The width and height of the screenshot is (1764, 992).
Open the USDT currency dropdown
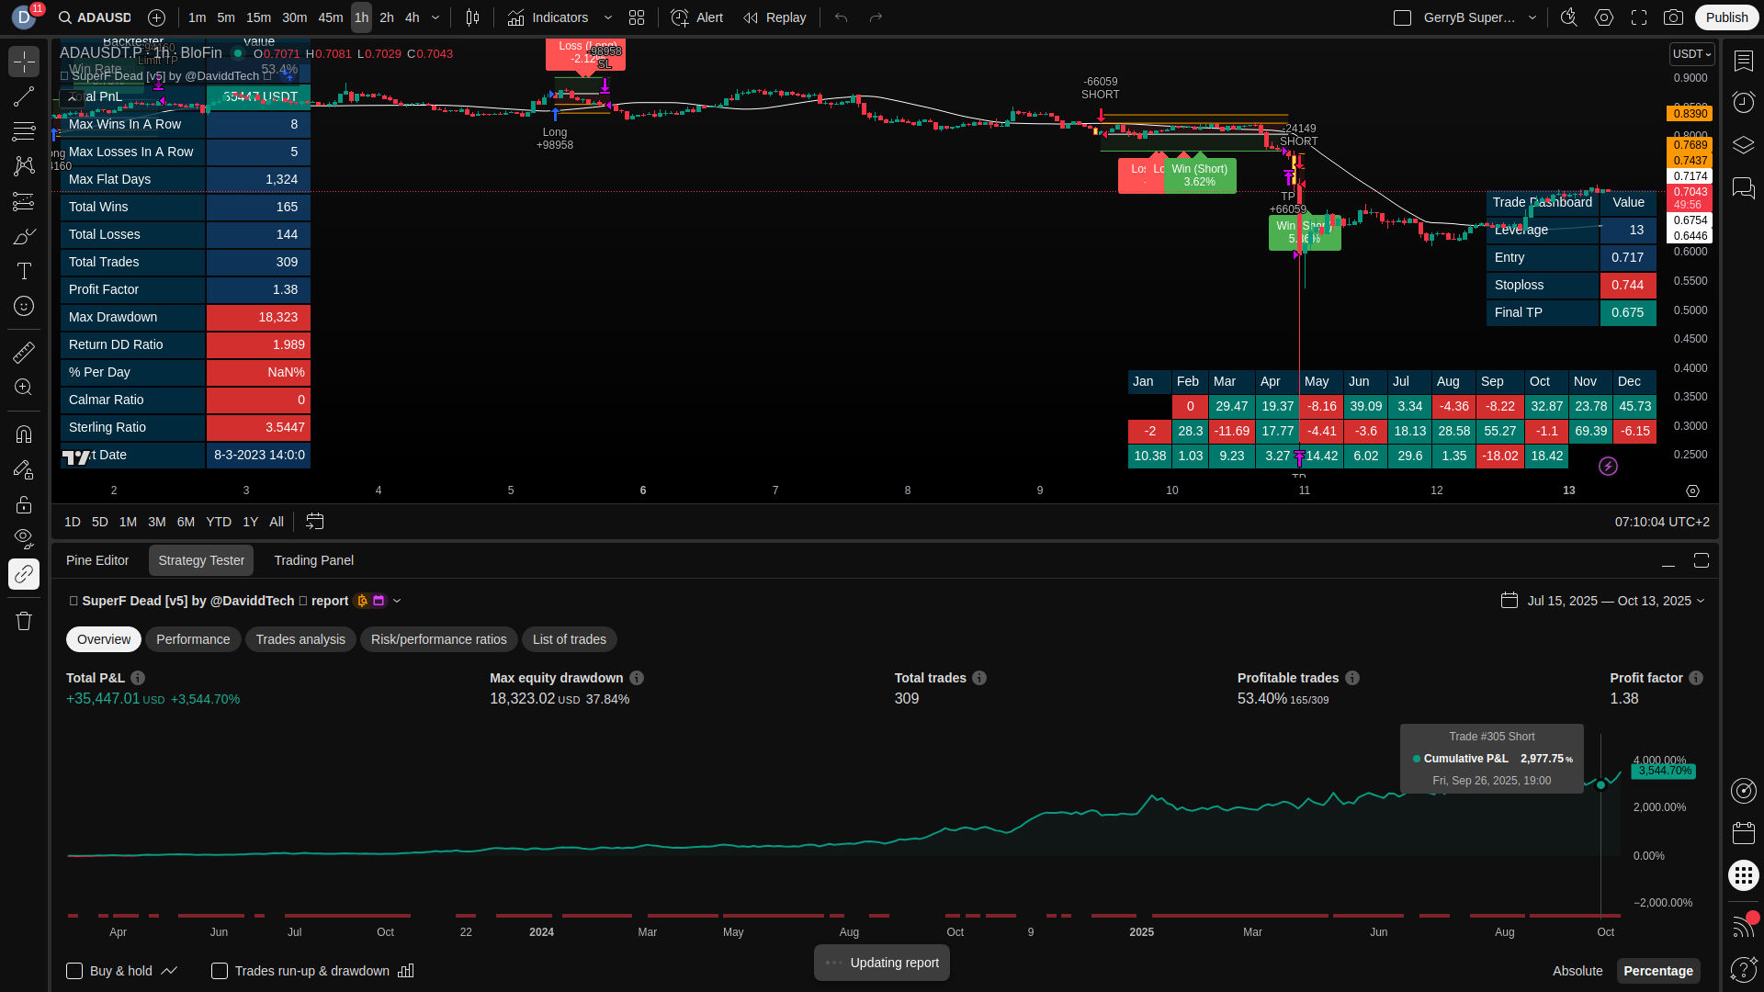coord(1691,54)
